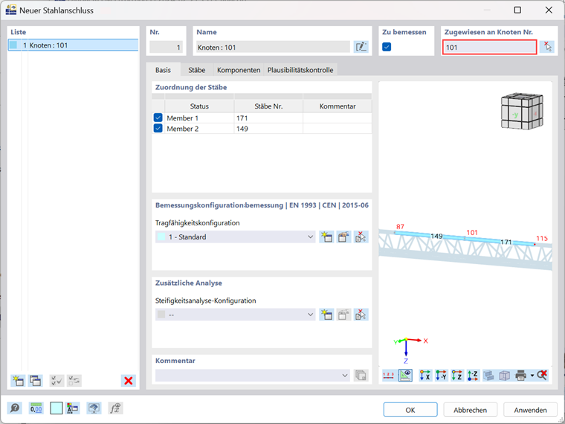Open the Komponenten tab
This screenshot has width=565, height=424.
pos(239,70)
